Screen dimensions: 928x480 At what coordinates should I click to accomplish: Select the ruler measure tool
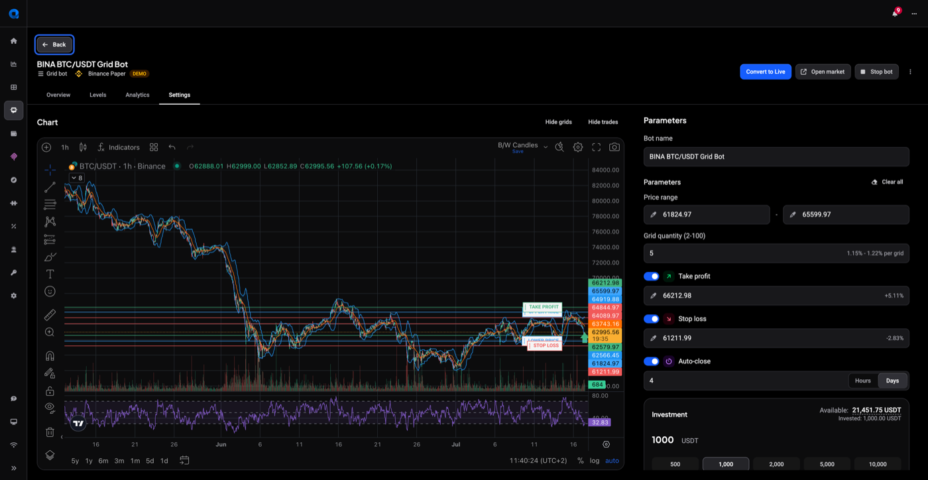pos(50,315)
